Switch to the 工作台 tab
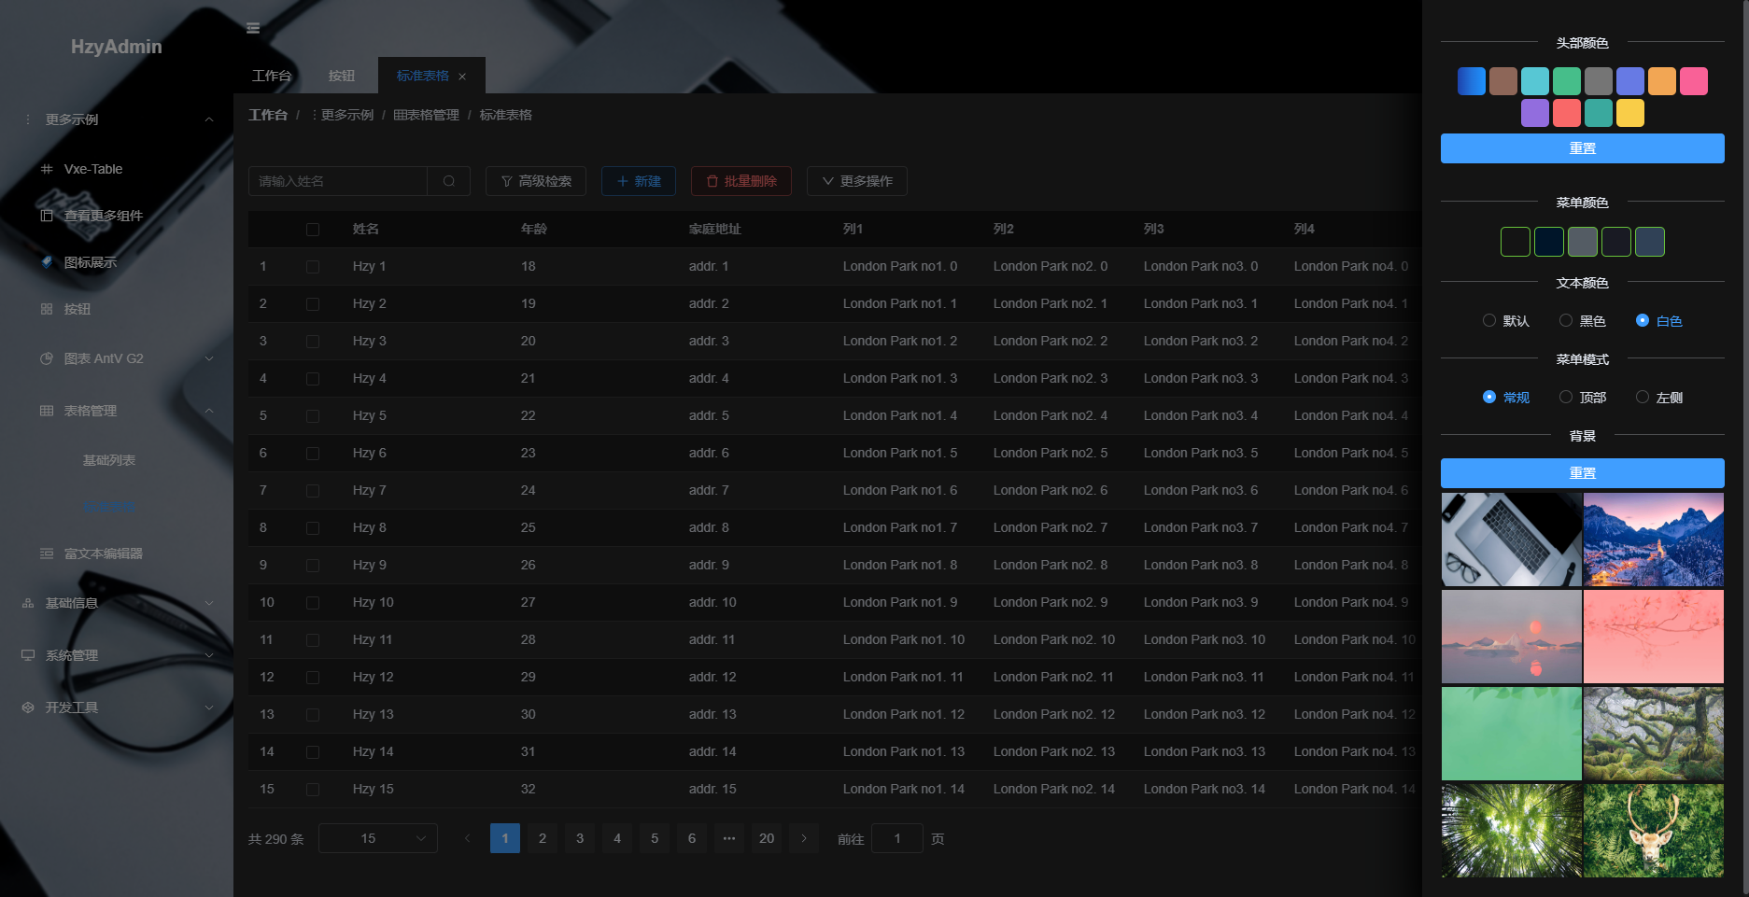The height and width of the screenshot is (897, 1749). pyautogui.click(x=272, y=76)
